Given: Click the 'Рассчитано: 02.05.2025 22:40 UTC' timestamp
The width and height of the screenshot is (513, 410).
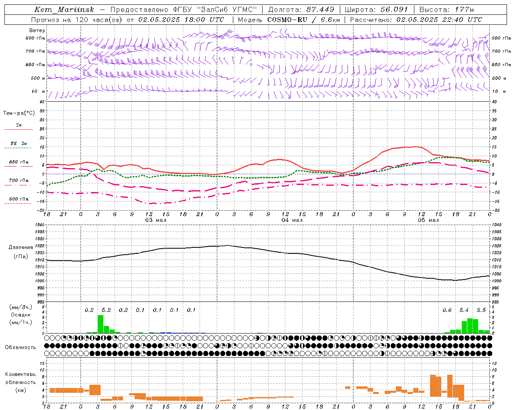Looking at the screenshot, I should coord(416,19).
